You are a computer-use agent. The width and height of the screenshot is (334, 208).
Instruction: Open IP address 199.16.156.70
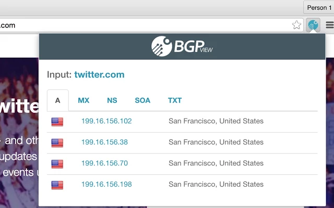[104, 163]
